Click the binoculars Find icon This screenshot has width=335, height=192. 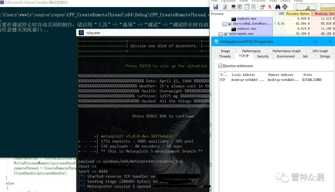278,7
